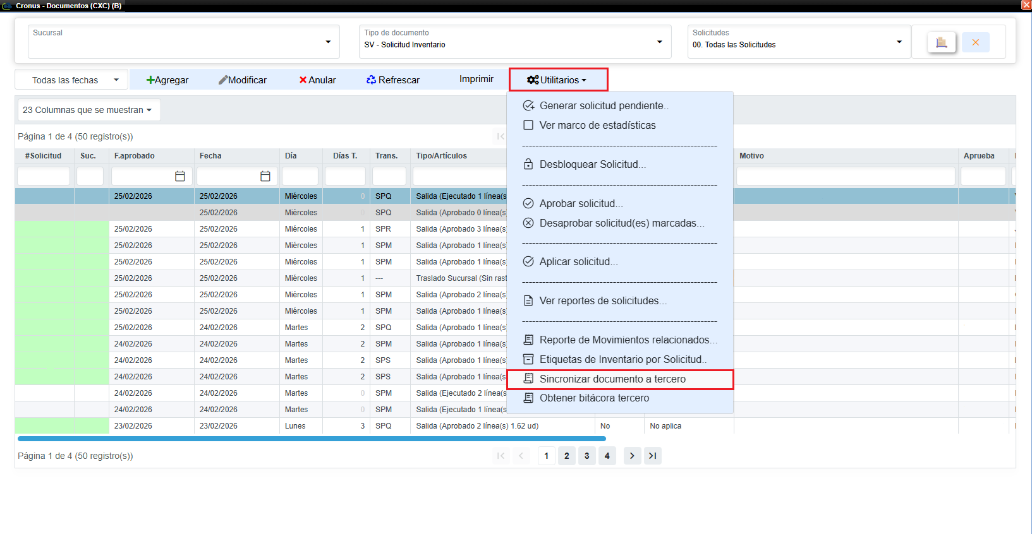Screen dimensions: 1032x534
Task: Click Anular with red X icon
Action: [x=317, y=80]
